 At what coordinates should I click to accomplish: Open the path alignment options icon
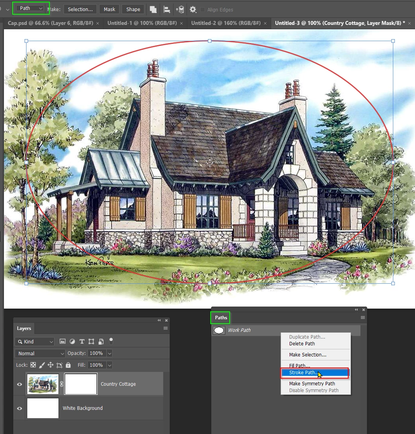(x=167, y=9)
